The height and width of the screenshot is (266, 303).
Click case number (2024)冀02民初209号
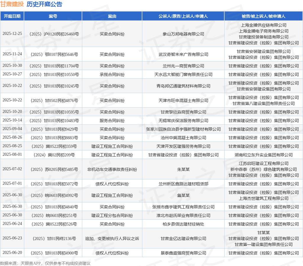(54, 155)
